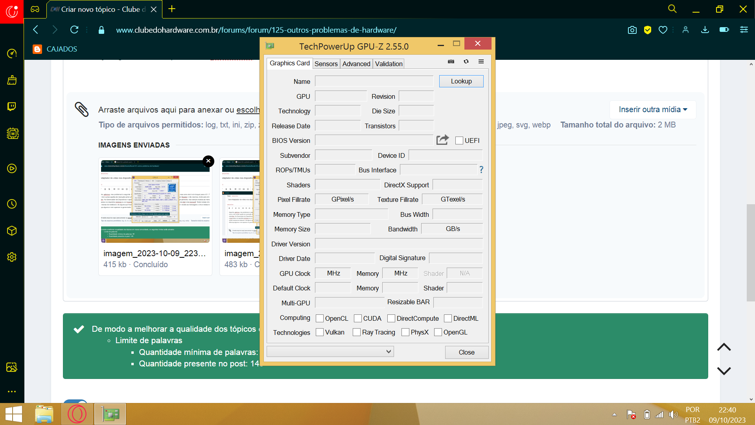This screenshot has height=425, width=755.
Task: Open the CAJADOS bookmark
Action: click(55, 49)
